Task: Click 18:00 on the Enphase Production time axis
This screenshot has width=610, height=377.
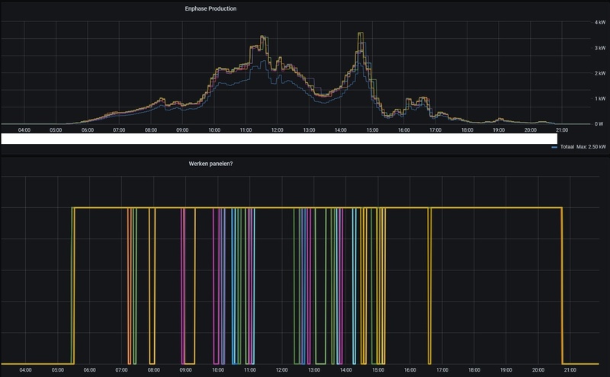Action: 467,130
